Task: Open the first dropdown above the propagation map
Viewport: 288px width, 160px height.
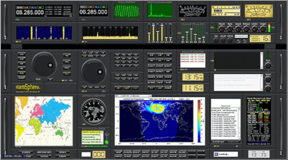Action: pos(119,96)
